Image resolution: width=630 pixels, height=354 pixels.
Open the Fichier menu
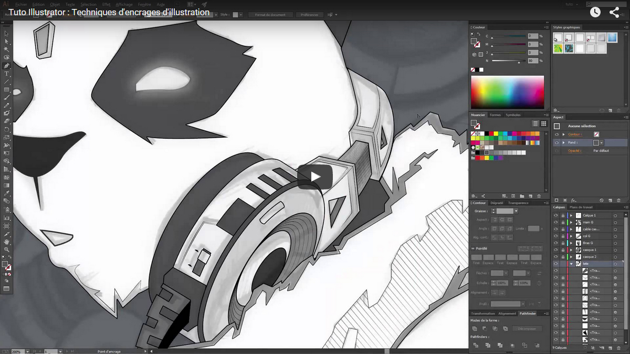point(21,4)
